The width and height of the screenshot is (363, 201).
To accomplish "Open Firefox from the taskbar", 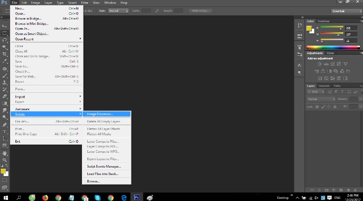I will coord(45,197).
